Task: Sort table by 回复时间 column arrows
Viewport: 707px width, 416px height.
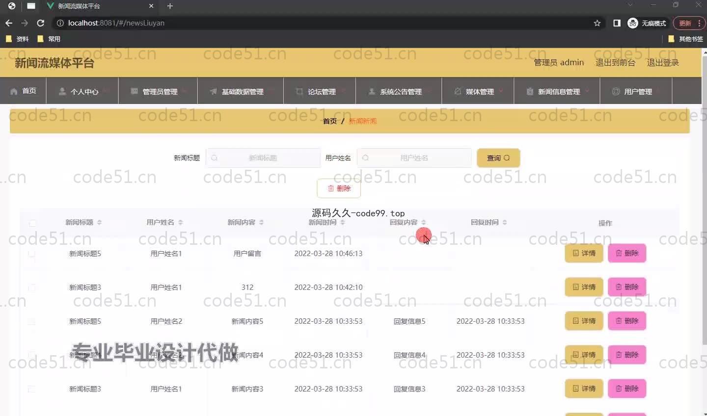Action: pos(505,222)
